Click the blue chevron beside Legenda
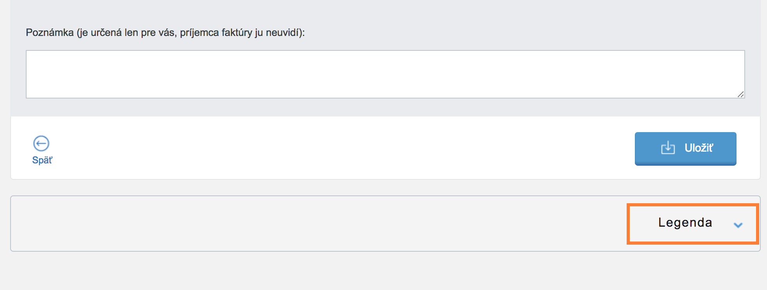Image resolution: width=767 pixels, height=290 pixels. (x=738, y=225)
